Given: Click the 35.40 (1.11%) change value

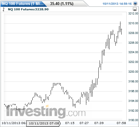Looking at the screenshot, I should click(x=62, y=4).
